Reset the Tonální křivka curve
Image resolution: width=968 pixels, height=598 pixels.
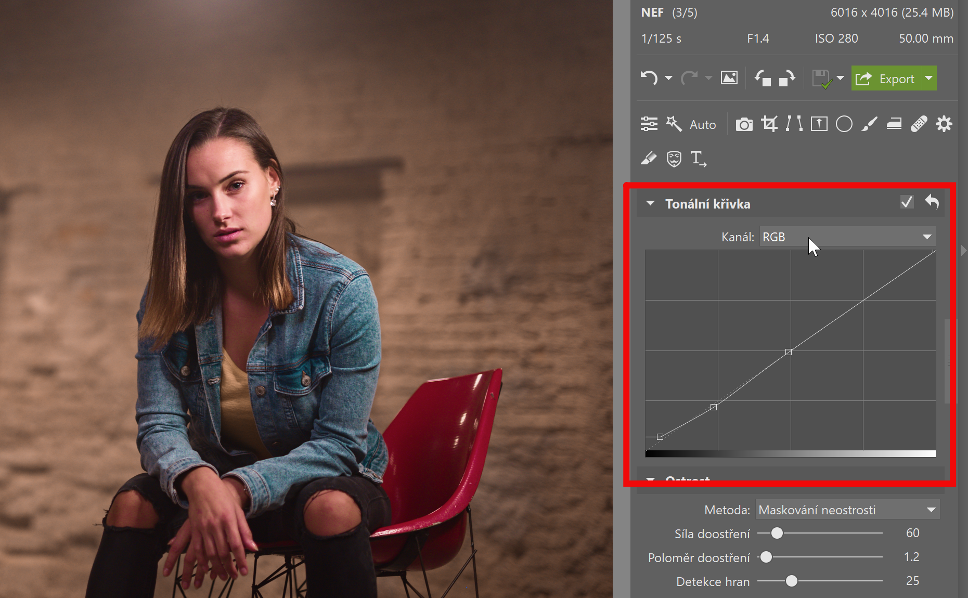(x=932, y=202)
